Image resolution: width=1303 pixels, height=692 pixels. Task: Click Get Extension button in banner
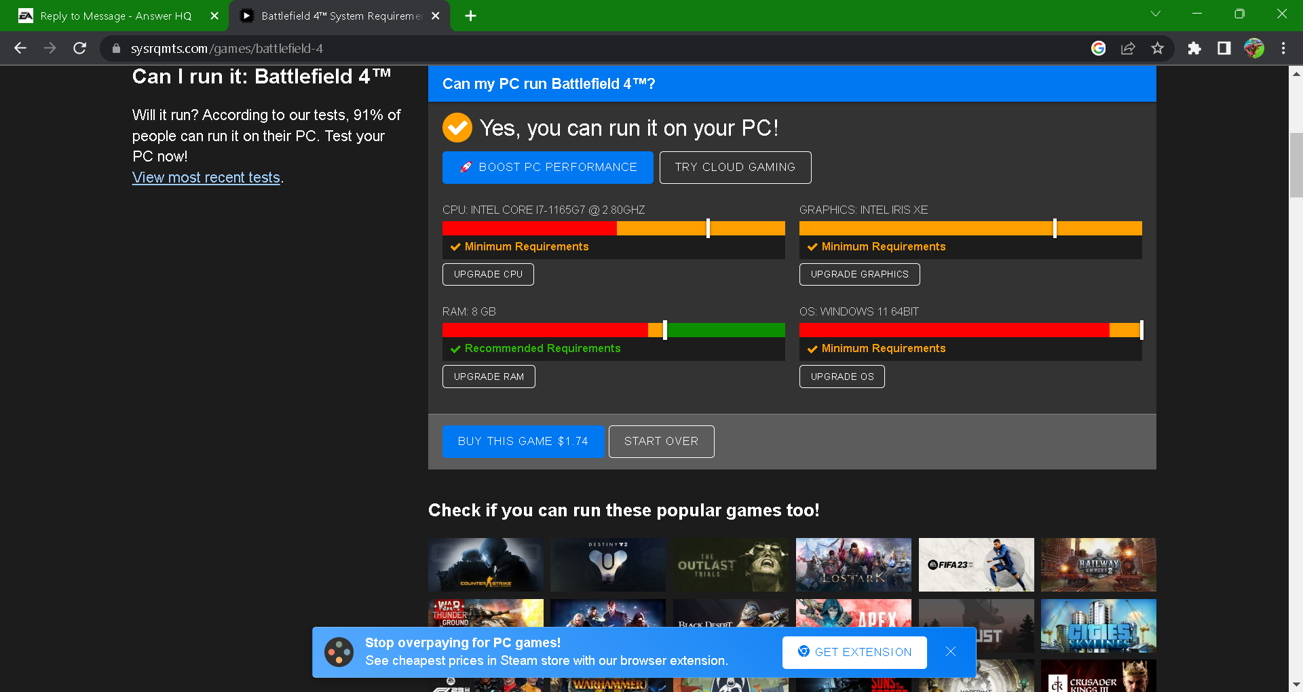pyautogui.click(x=854, y=653)
